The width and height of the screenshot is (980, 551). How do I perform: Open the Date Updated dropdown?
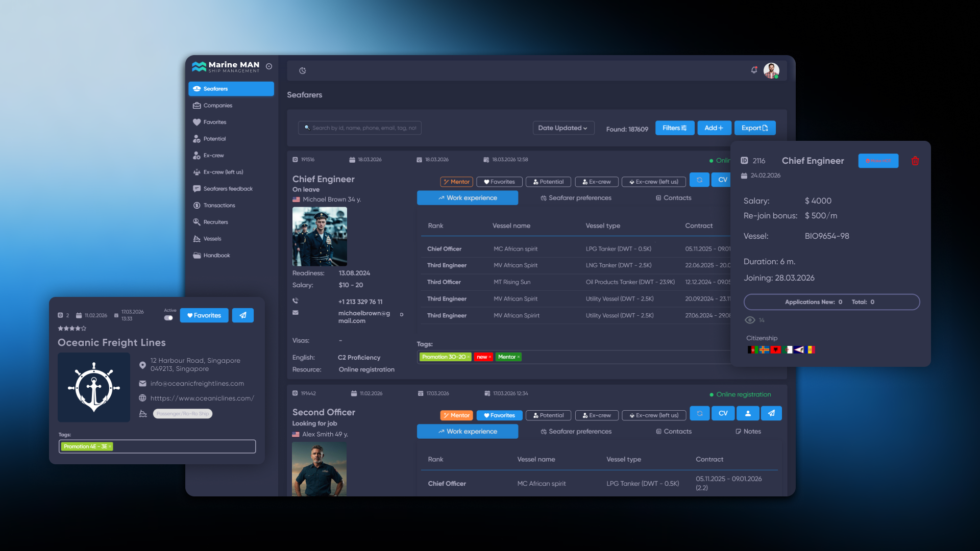[563, 128]
